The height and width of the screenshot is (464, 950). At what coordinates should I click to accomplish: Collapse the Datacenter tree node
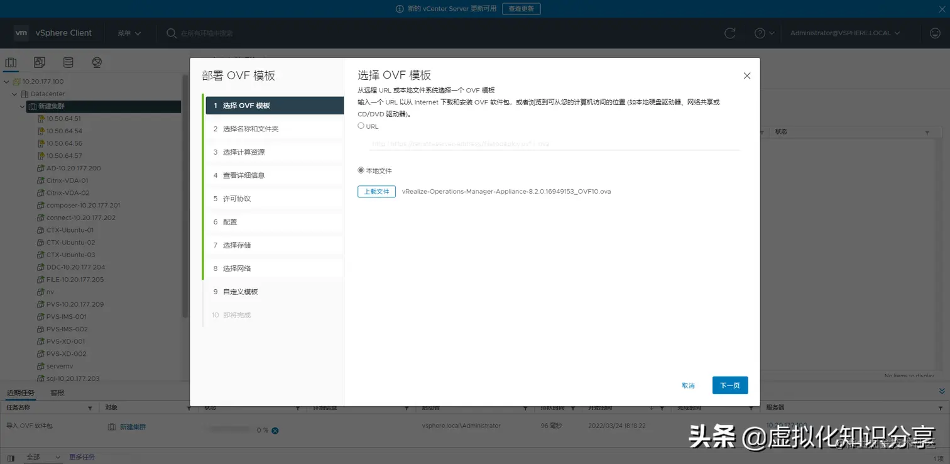14,94
